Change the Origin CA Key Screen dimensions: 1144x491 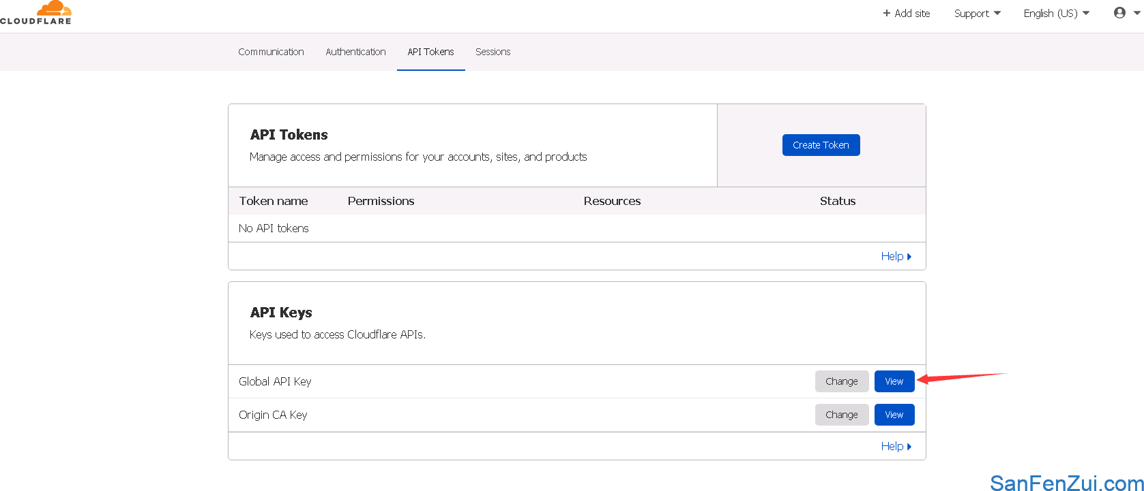pos(841,415)
